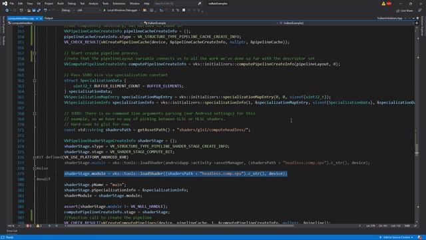Image resolution: width=426 pixels, height=240 pixels.
Task: Click the assert(shaderStage.module != VK_NULL_HANDLE) line
Action: click(116, 207)
